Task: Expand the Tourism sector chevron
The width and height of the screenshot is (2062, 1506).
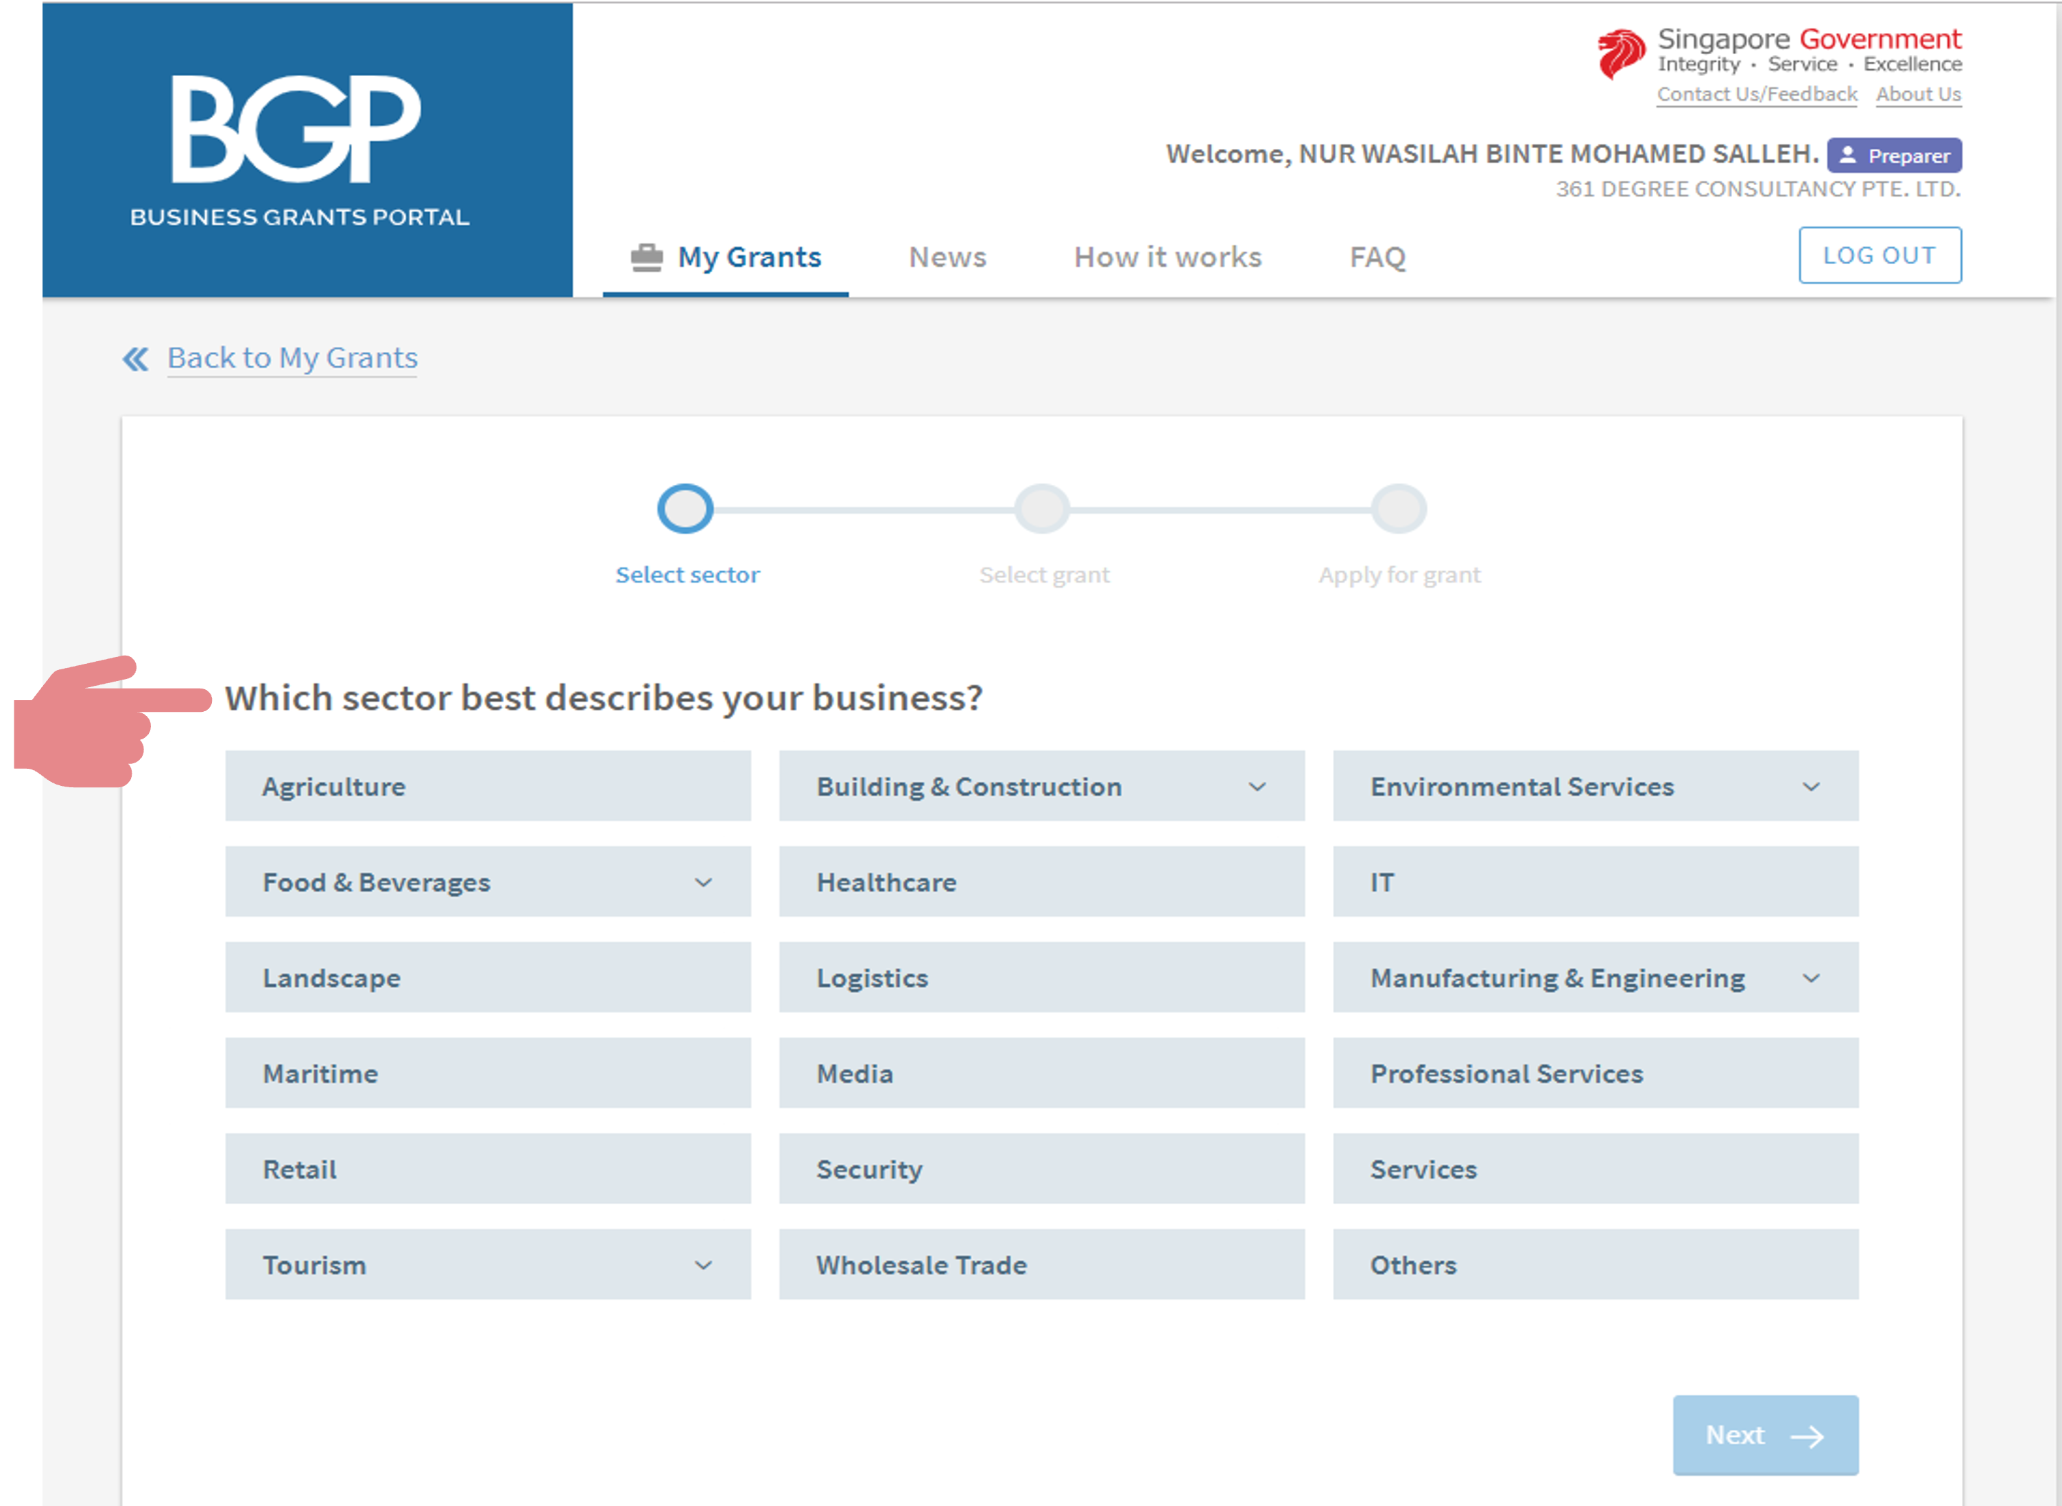Action: [703, 1265]
